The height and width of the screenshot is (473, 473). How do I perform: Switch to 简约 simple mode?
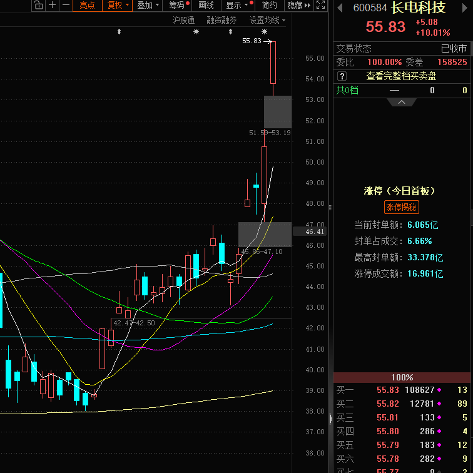tap(269, 5)
